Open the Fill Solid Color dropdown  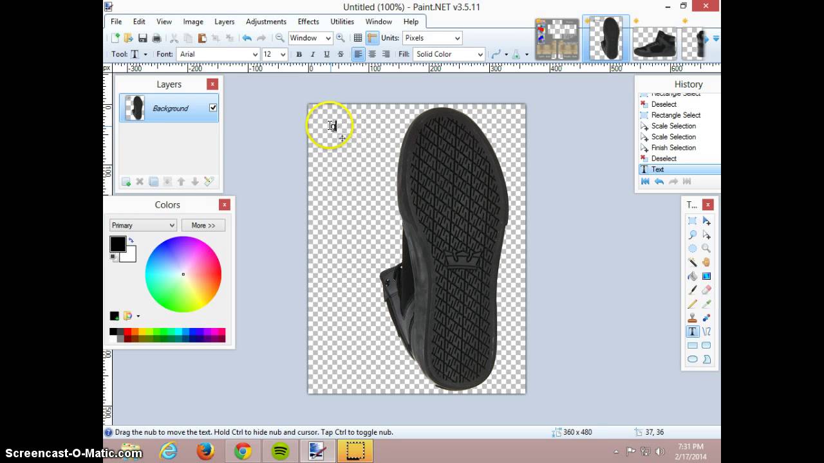point(449,55)
